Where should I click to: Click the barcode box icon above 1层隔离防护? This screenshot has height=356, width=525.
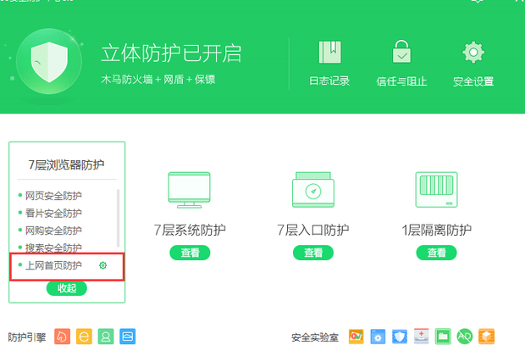click(x=436, y=190)
